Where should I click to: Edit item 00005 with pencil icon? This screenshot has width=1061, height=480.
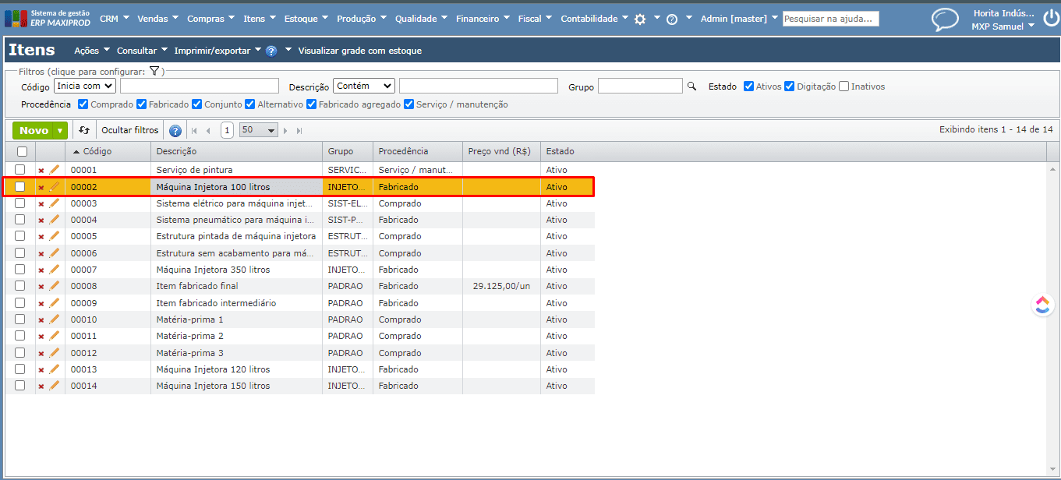click(x=55, y=236)
